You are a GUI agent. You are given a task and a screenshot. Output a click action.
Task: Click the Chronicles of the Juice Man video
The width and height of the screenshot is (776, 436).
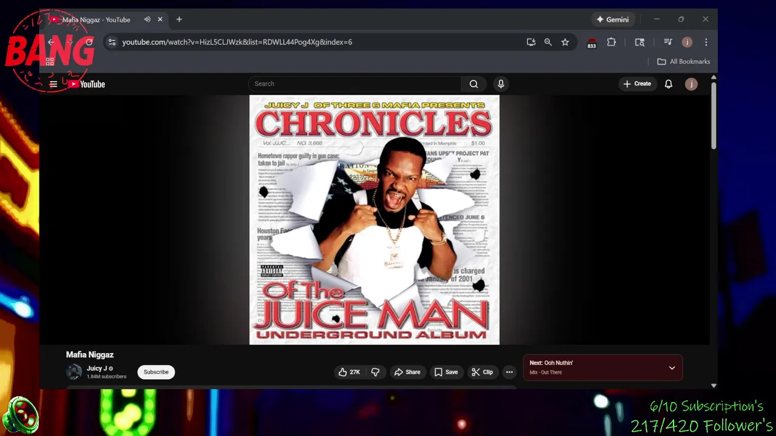[x=374, y=220]
